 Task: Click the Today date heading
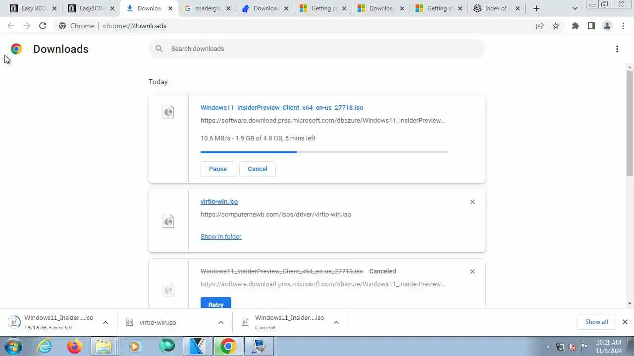[158, 82]
